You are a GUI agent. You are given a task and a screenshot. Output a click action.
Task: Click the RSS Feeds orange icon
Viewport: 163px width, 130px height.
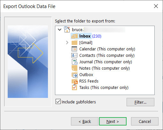pos(74,81)
